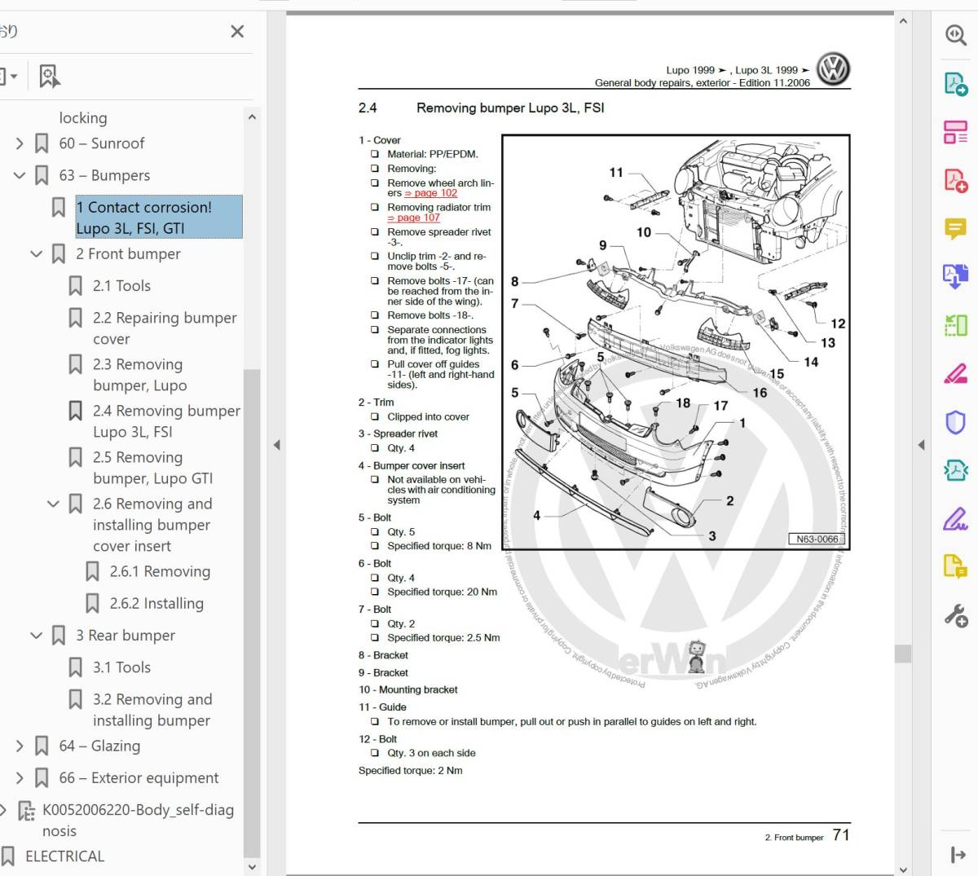This screenshot has height=876, width=978.
Task: Open the Organize pages layout icon
Action: 955,131
